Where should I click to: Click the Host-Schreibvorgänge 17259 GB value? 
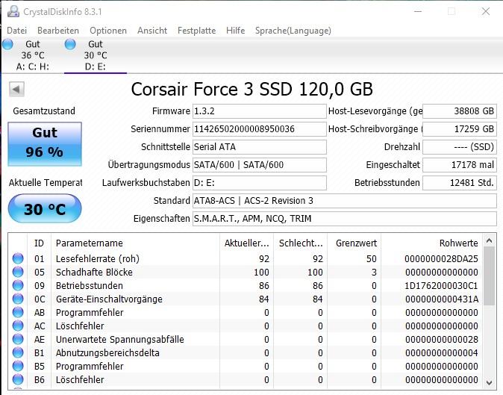(460, 129)
